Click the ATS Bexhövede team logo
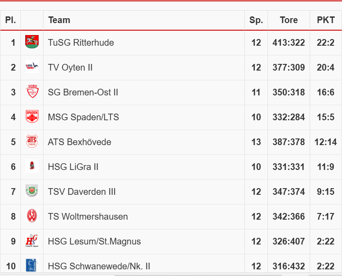Image resolution: width=342 pixels, height=276 pixels. (32, 142)
